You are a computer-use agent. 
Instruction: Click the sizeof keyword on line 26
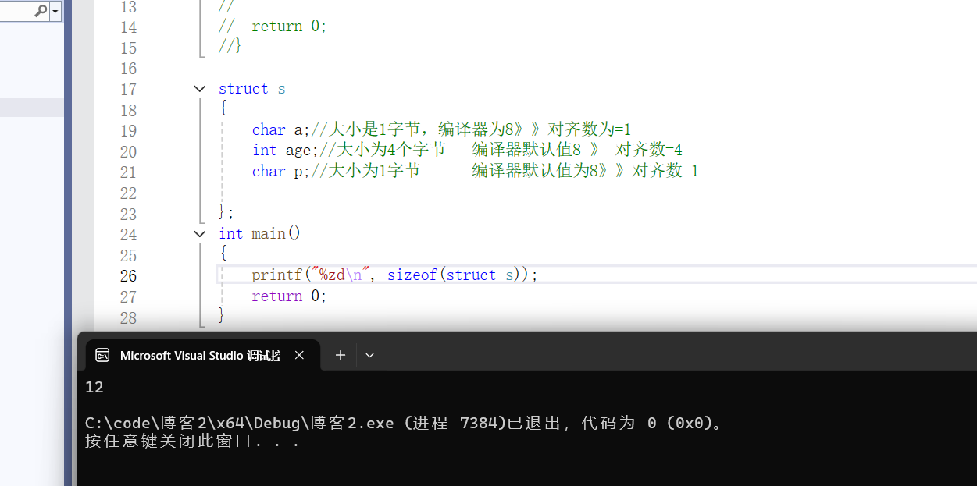coord(412,275)
